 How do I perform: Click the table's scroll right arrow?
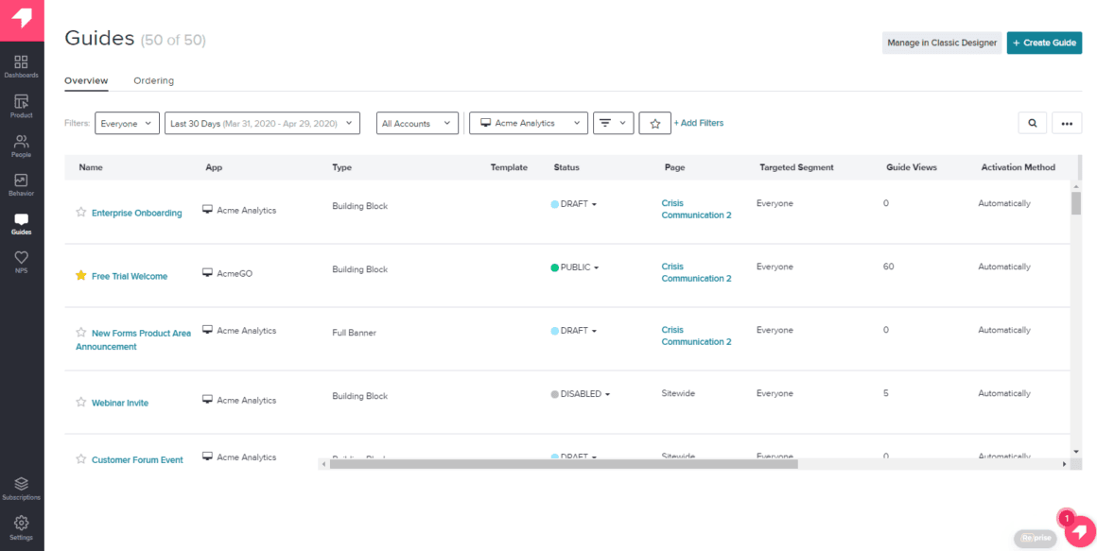click(1065, 464)
